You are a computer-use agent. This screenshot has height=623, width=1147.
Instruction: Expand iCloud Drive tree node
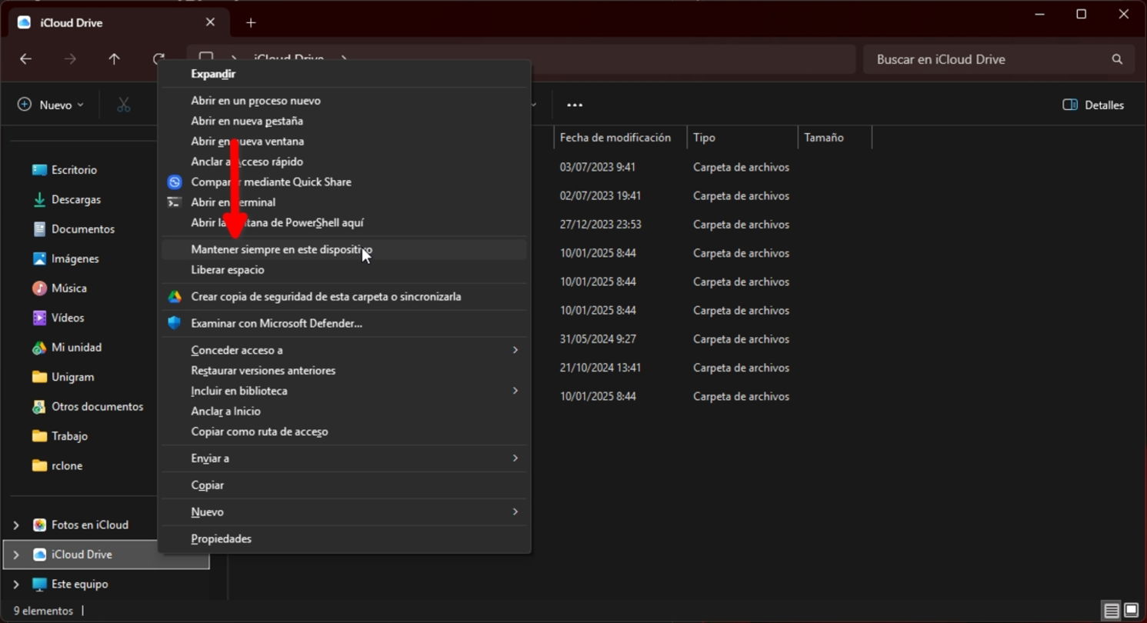coord(16,555)
